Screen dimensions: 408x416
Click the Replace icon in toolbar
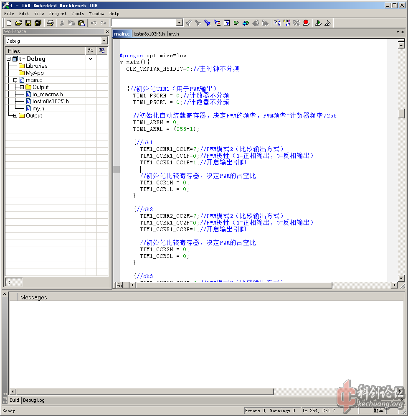(x=217, y=23)
